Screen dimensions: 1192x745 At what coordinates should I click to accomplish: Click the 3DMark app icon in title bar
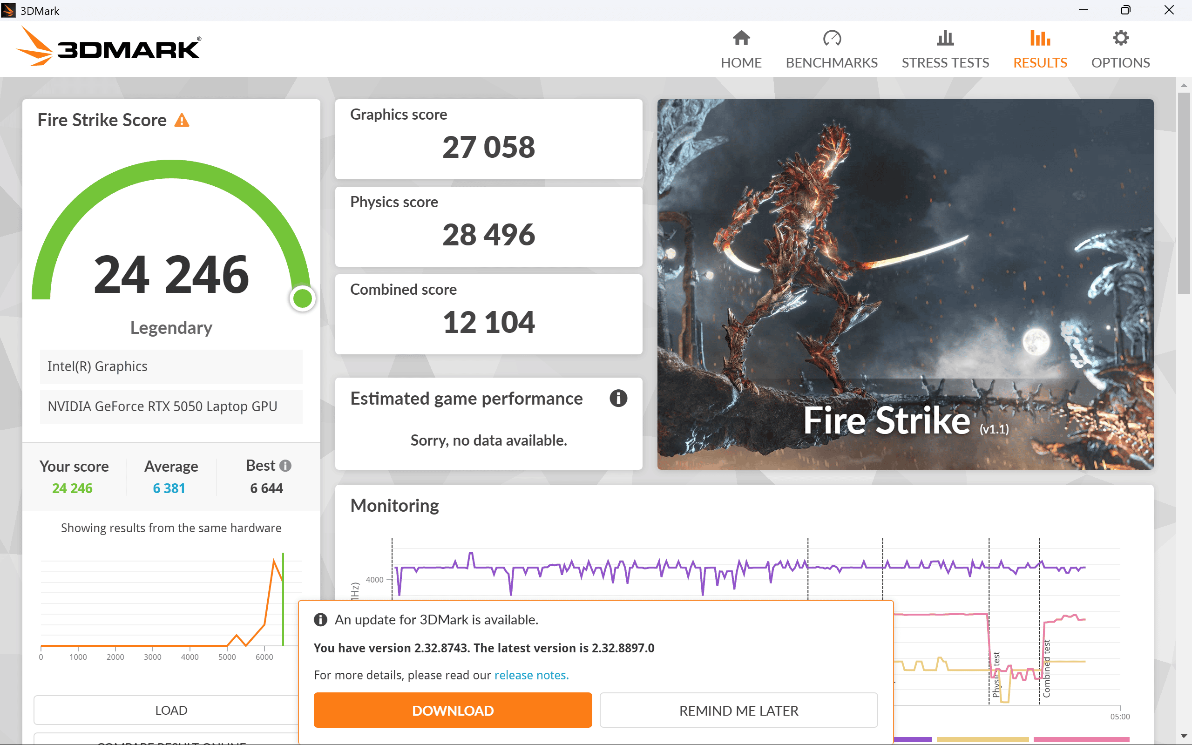click(x=8, y=10)
